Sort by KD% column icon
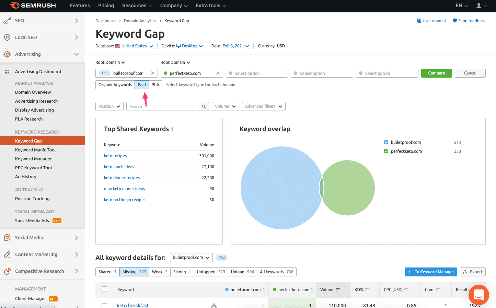 pyautogui.click(x=367, y=290)
